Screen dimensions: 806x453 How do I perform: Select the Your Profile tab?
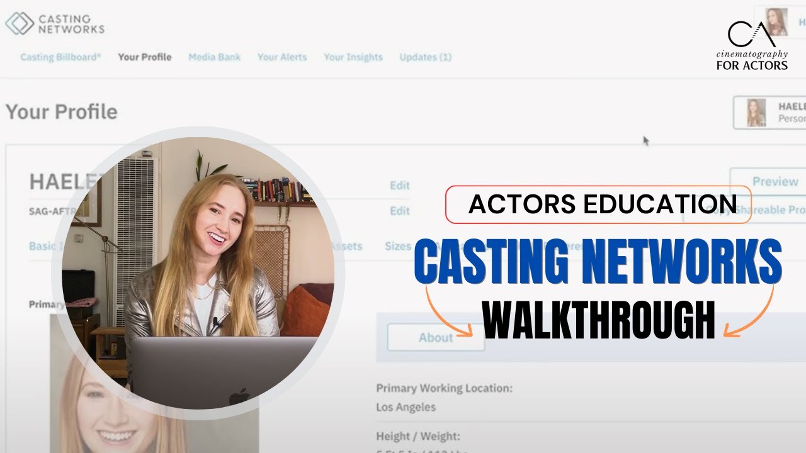[x=145, y=57]
